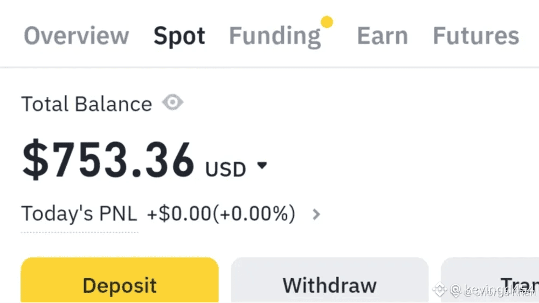
Task: Select the USD currency label
Action: coord(225,169)
